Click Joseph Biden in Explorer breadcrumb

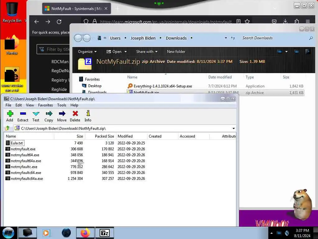pos(143,38)
